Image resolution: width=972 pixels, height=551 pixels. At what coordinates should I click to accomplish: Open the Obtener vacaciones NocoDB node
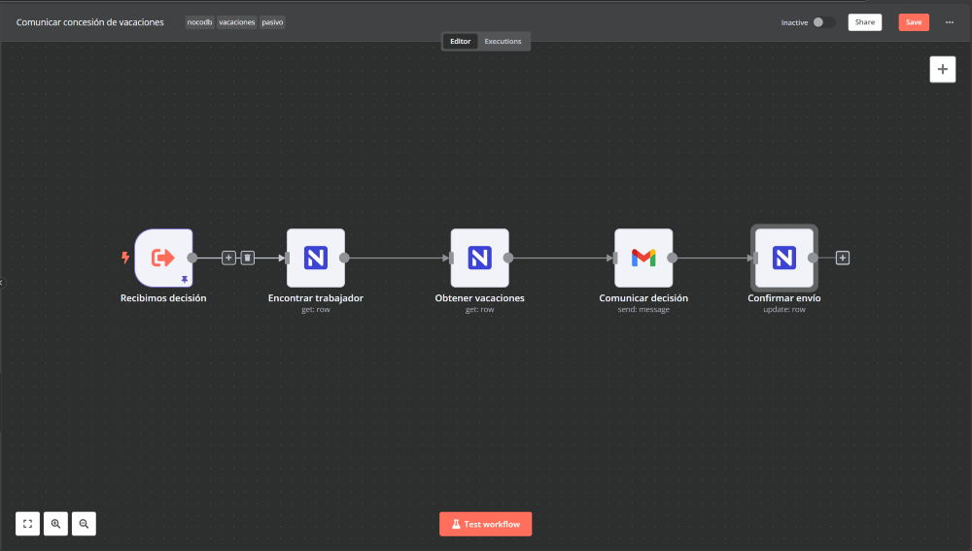point(480,258)
